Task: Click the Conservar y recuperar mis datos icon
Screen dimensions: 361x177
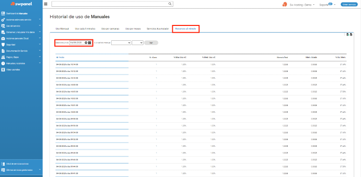Action: (3, 32)
